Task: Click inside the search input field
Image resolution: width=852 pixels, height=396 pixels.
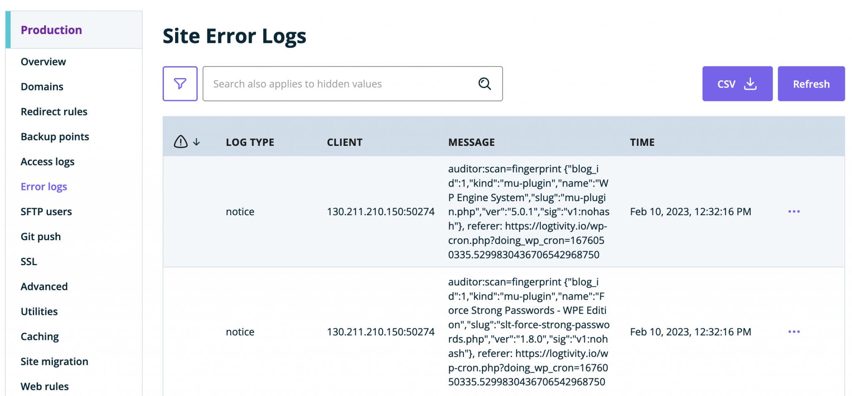Action: point(333,84)
